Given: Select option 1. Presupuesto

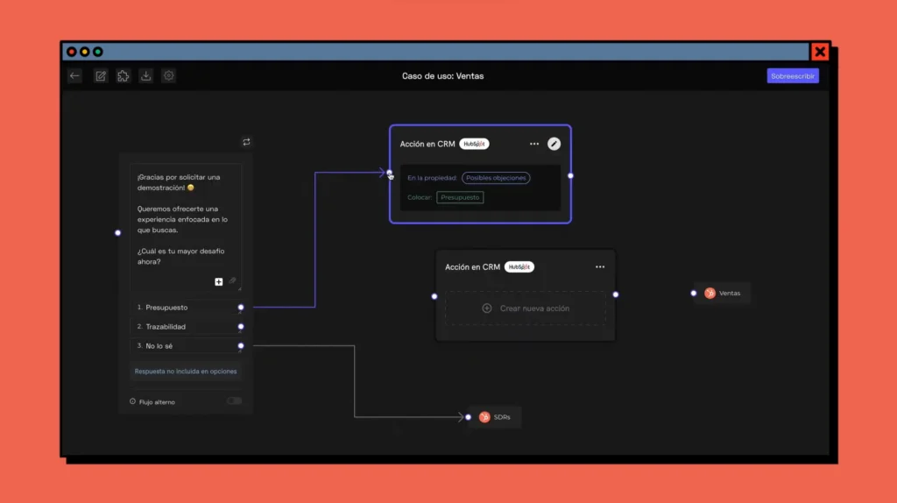Looking at the screenshot, I should point(187,308).
